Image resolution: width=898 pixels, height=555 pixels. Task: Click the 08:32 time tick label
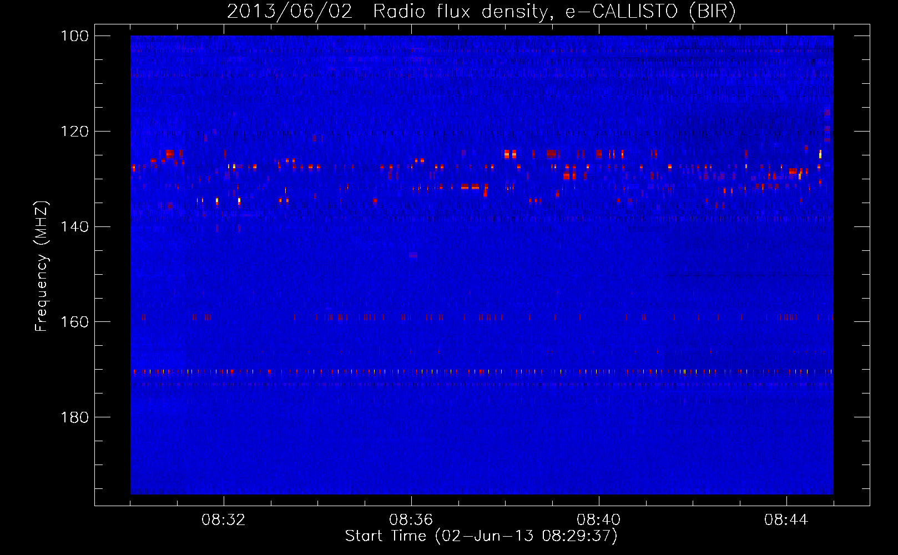tap(224, 520)
